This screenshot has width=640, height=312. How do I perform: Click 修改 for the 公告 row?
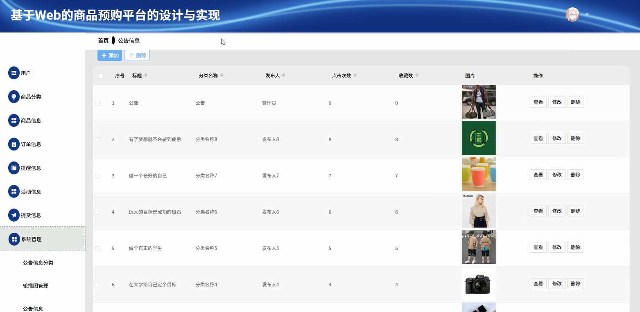(557, 102)
